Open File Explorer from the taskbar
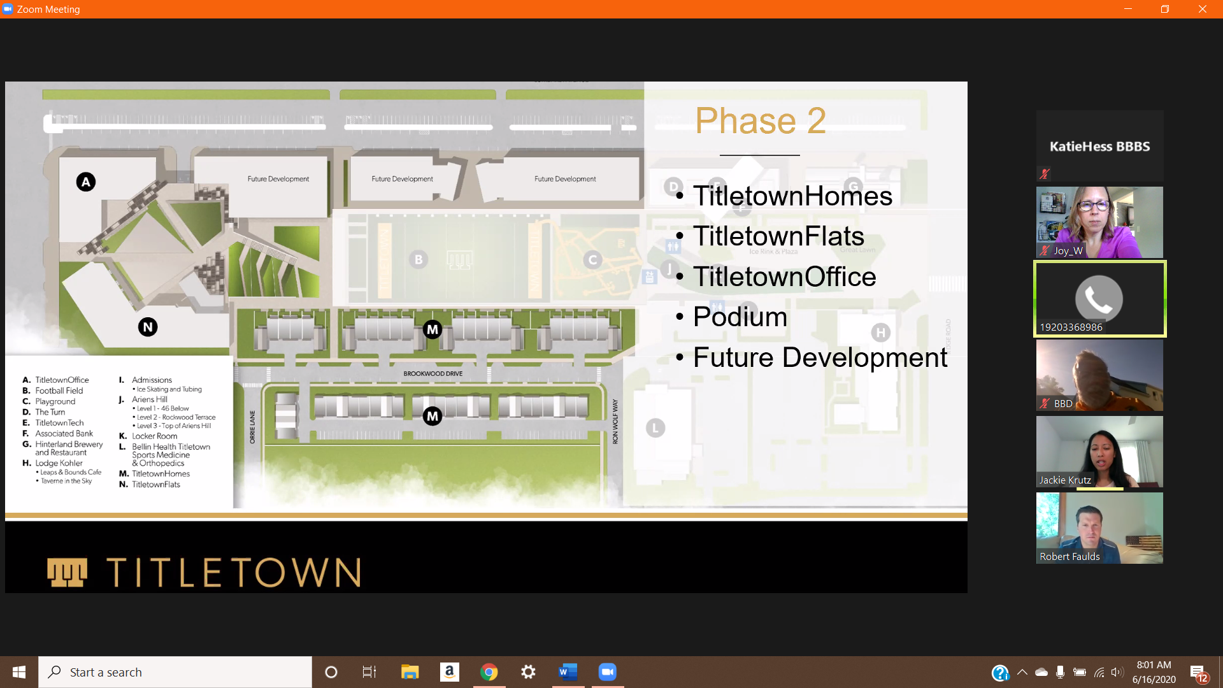Image resolution: width=1223 pixels, height=688 pixels. (410, 672)
